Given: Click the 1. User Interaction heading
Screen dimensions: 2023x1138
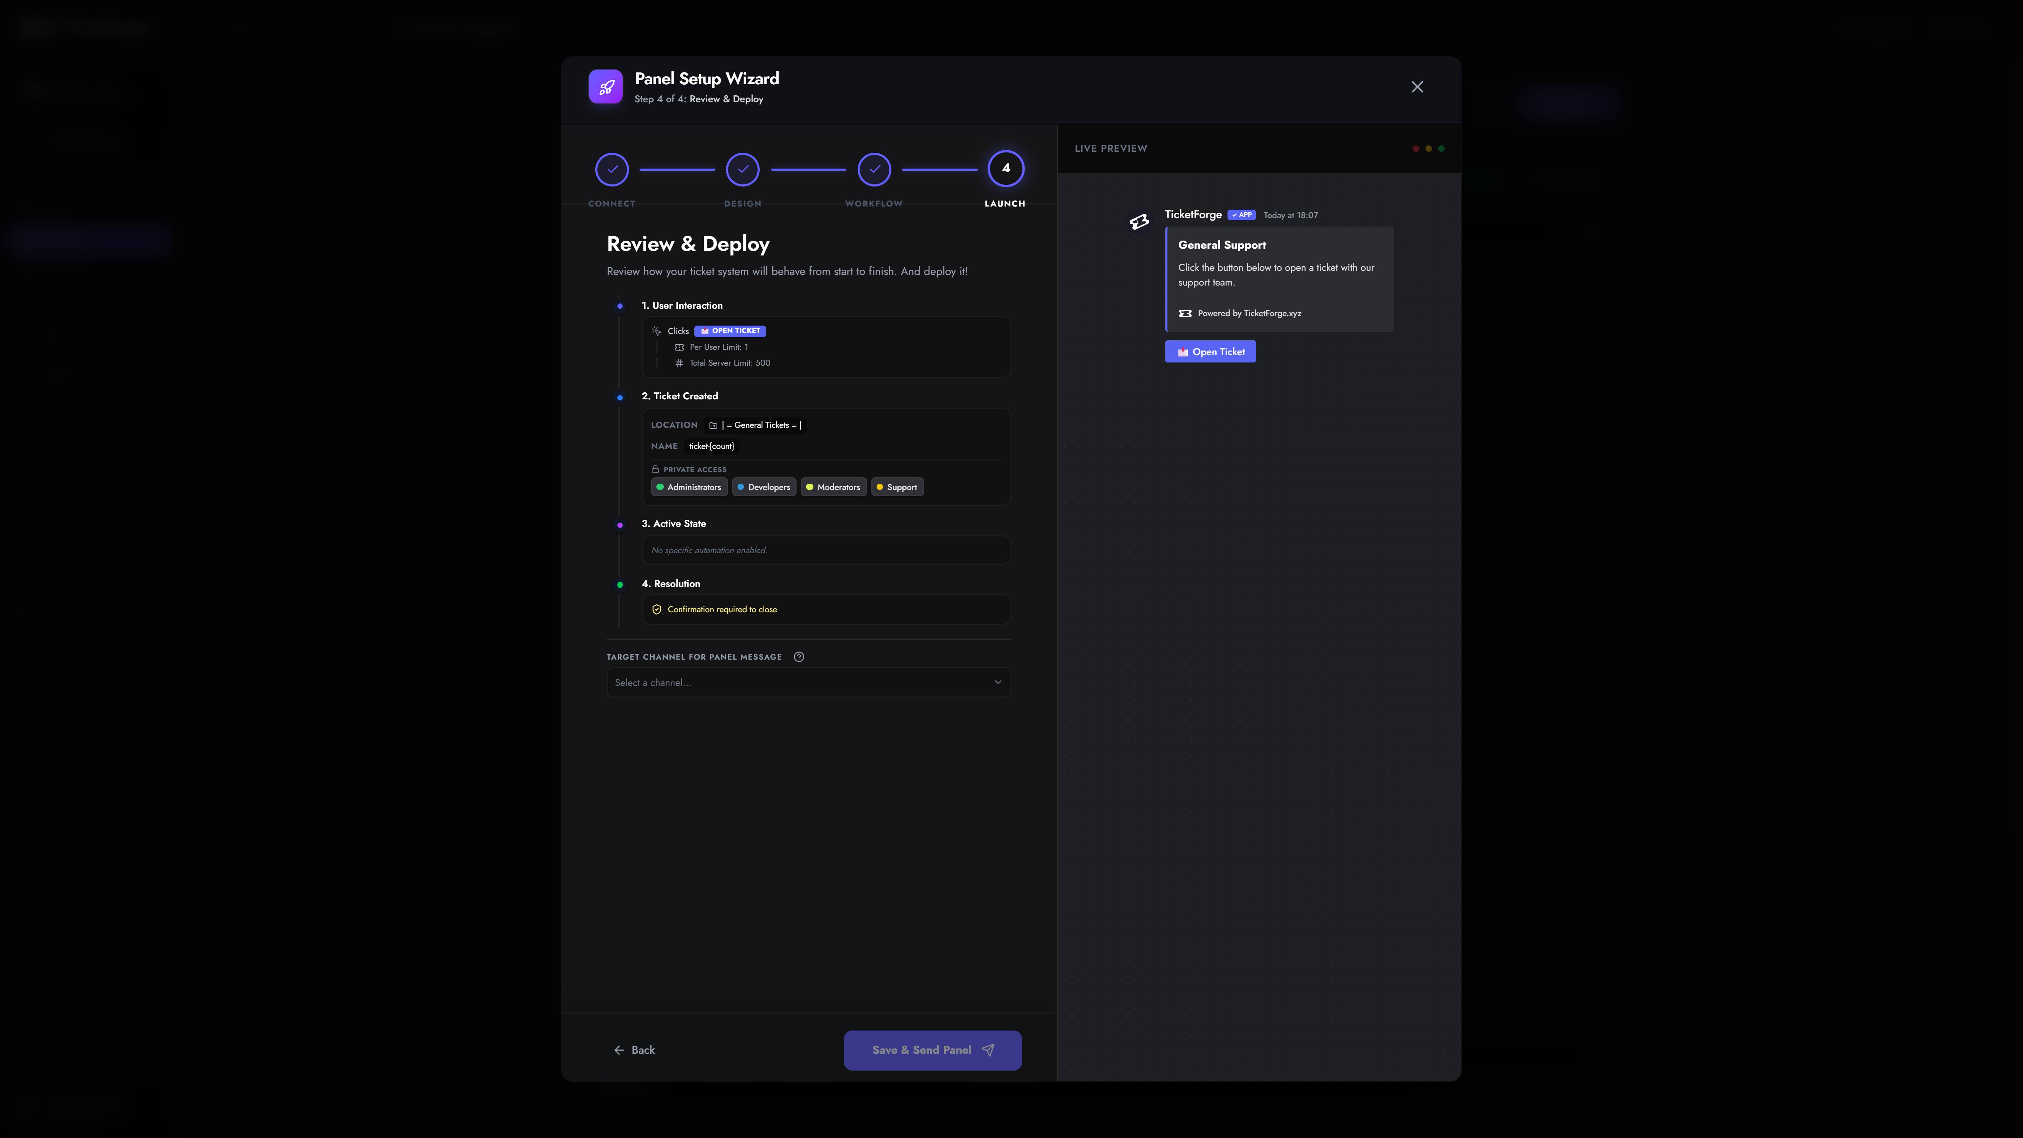Looking at the screenshot, I should (x=682, y=306).
